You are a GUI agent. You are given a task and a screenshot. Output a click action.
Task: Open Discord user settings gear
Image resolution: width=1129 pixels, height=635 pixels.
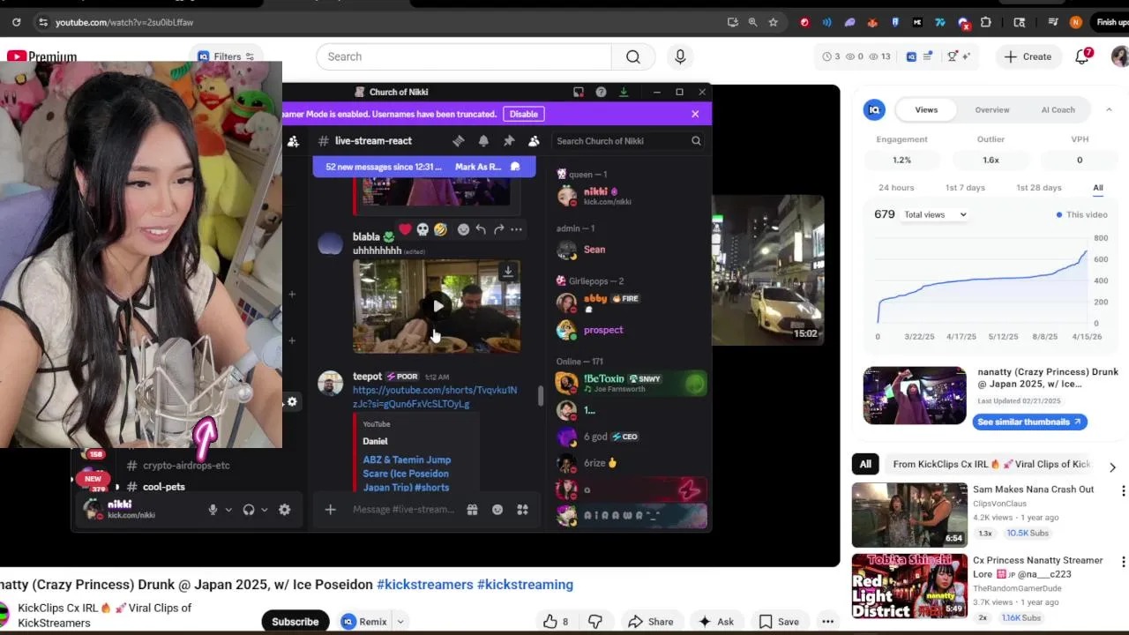pos(284,510)
